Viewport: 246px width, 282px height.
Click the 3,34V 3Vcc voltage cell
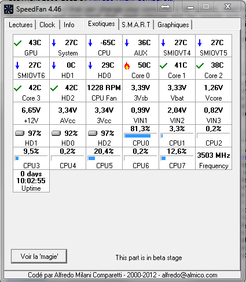point(104,113)
